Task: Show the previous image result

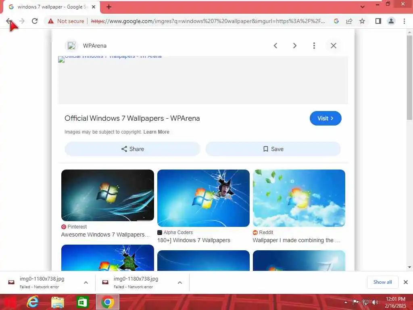Action: coord(275,46)
